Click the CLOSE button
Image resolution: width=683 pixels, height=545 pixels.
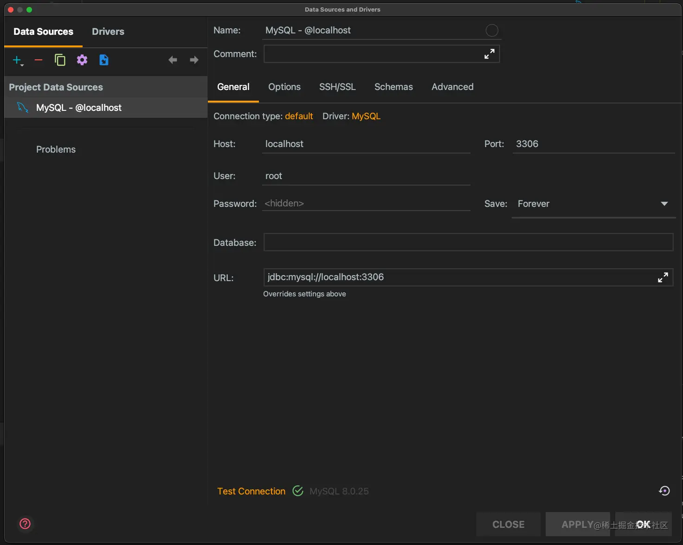click(x=509, y=524)
